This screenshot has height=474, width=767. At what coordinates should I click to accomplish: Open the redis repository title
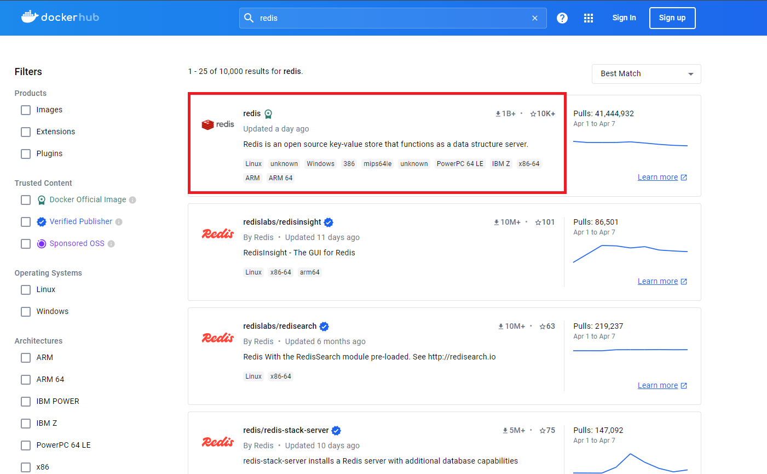click(252, 113)
